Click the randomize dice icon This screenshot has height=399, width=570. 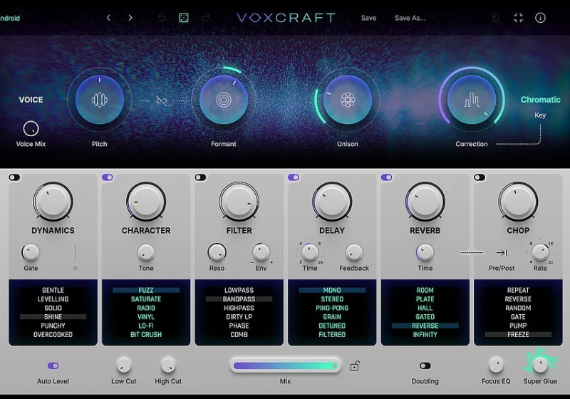click(183, 18)
